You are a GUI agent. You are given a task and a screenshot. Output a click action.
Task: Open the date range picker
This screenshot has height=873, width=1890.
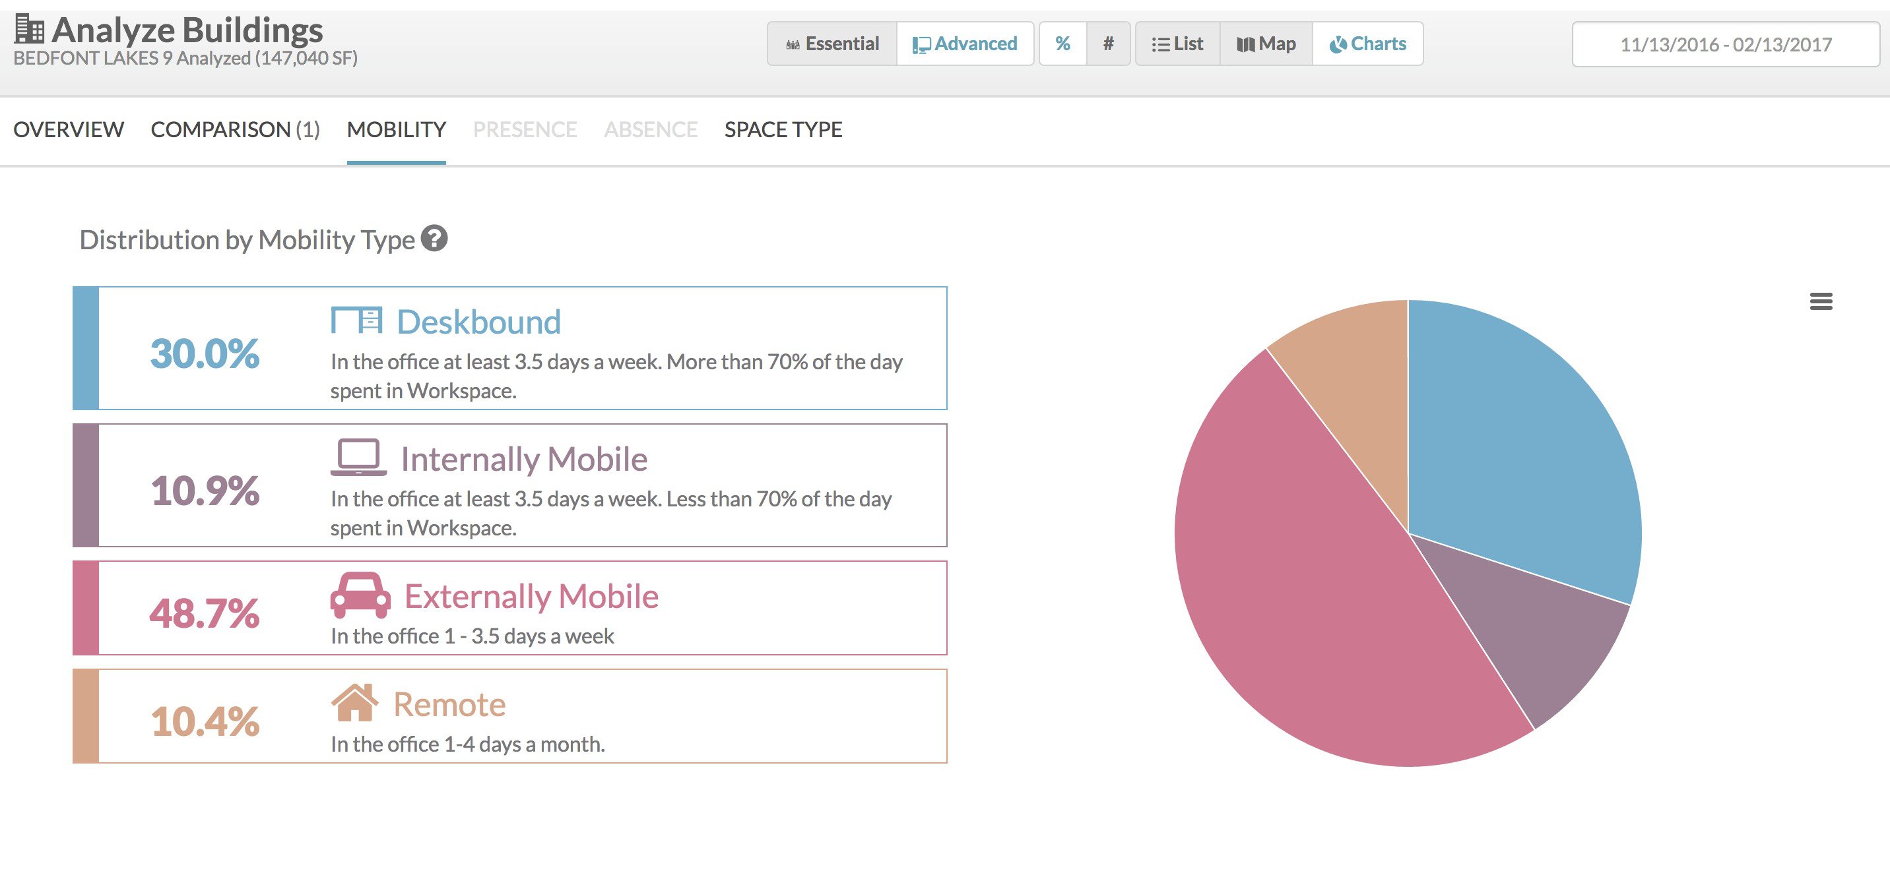(1726, 45)
